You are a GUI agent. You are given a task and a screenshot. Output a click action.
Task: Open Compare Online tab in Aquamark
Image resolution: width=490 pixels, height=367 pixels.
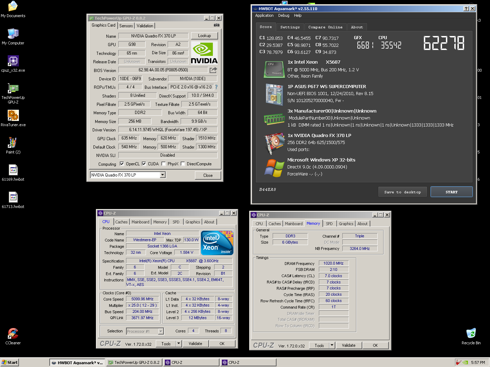click(325, 27)
